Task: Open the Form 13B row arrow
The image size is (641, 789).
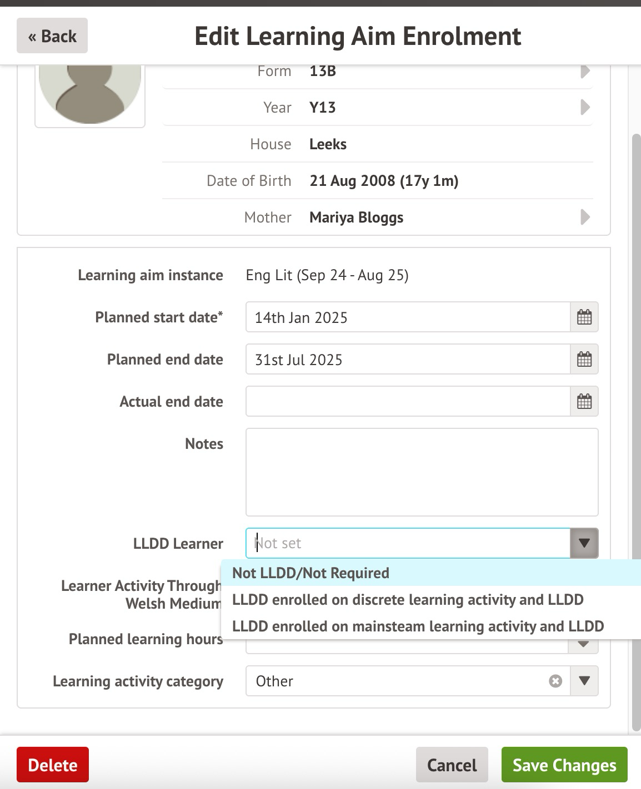Action: tap(584, 72)
